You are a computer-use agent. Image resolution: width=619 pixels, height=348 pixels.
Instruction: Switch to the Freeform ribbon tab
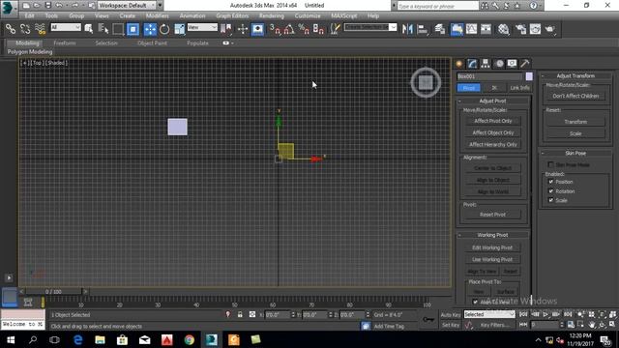pos(65,43)
